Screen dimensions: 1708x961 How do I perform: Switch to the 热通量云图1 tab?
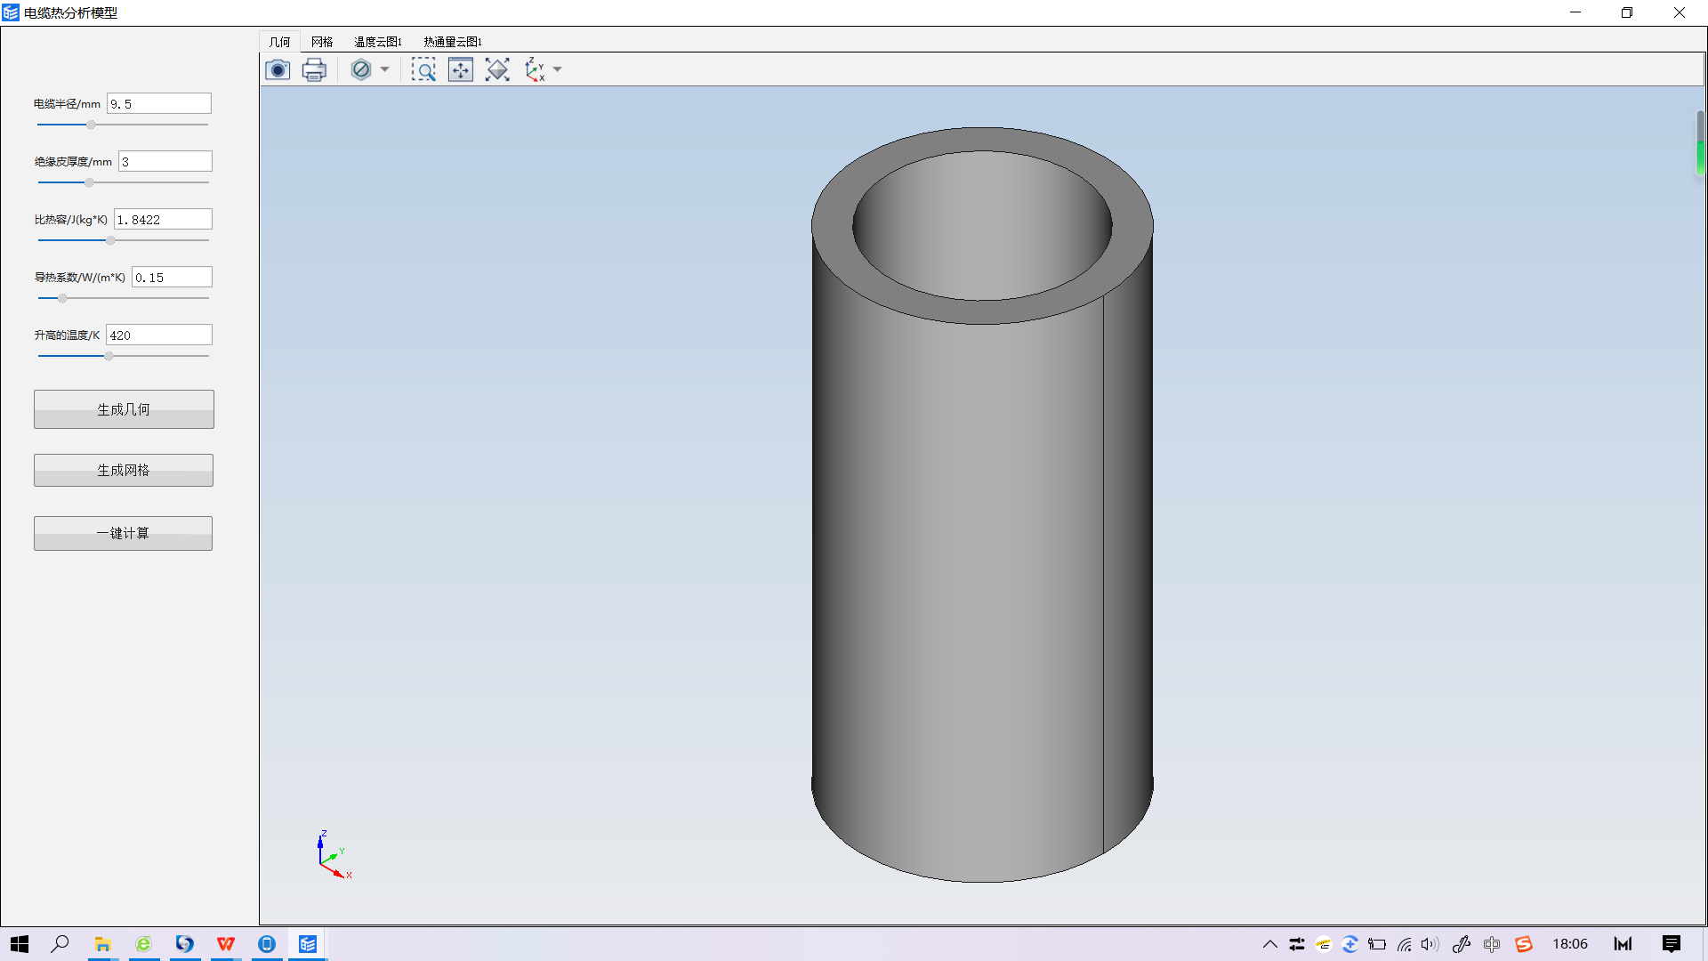(x=452, y=42)
